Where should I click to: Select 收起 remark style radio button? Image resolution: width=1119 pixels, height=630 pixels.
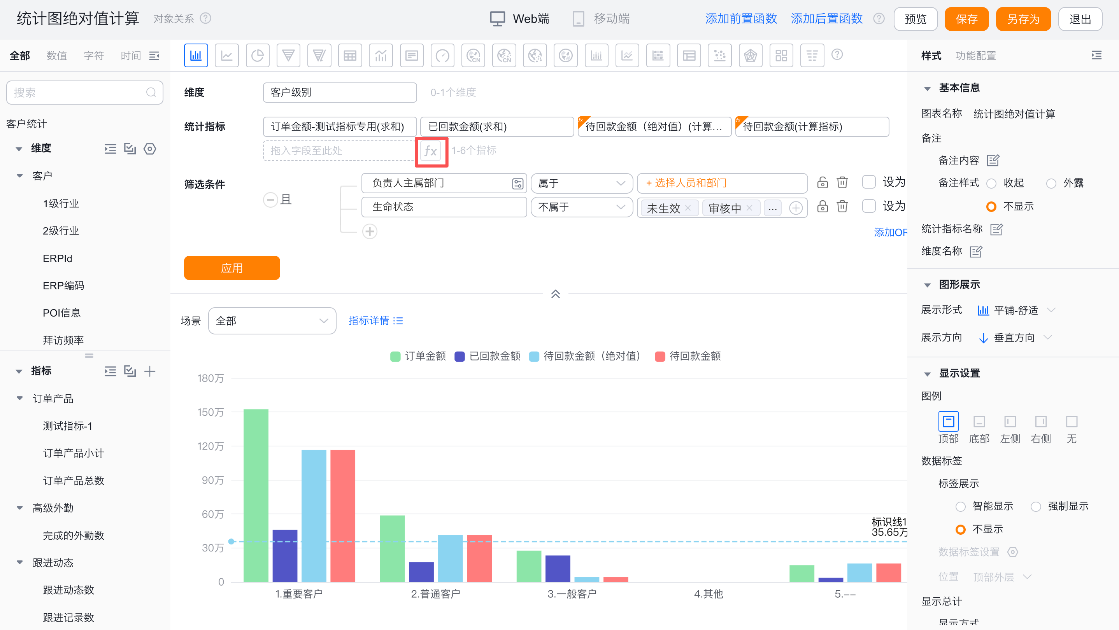tap(991, 184)
